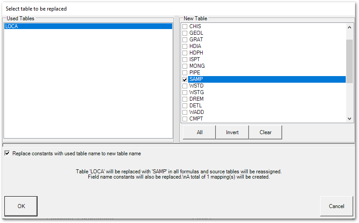Check the WSTD table checkbox
This screenshot has height=223, width=359.
click(x=185, y=86)
